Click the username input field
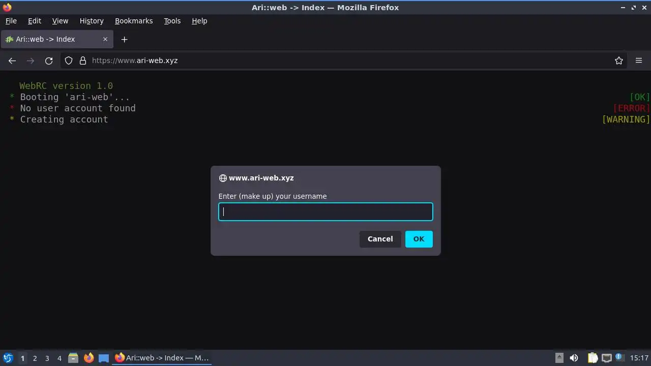 pos(325,212)
